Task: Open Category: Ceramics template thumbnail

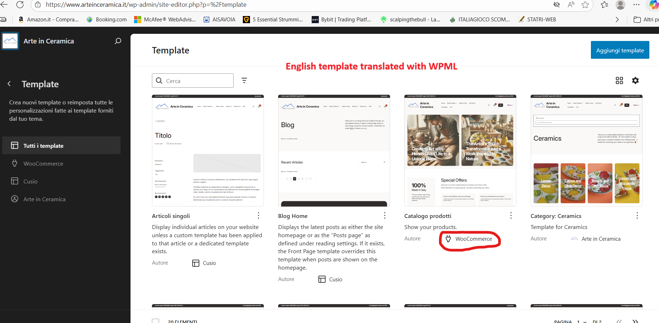Action: coord(587,151)
